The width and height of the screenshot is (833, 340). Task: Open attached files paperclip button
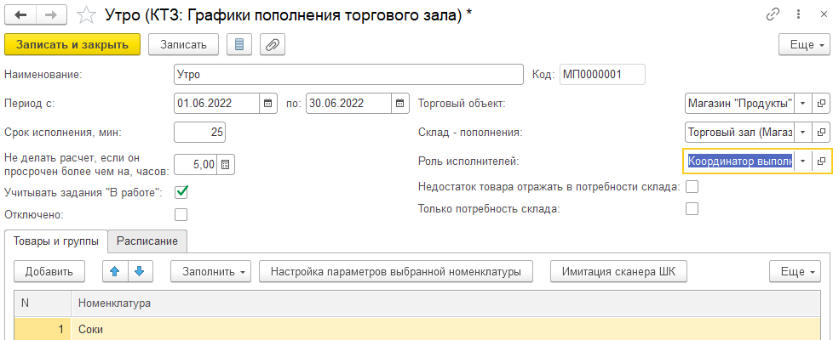[273, 45]
